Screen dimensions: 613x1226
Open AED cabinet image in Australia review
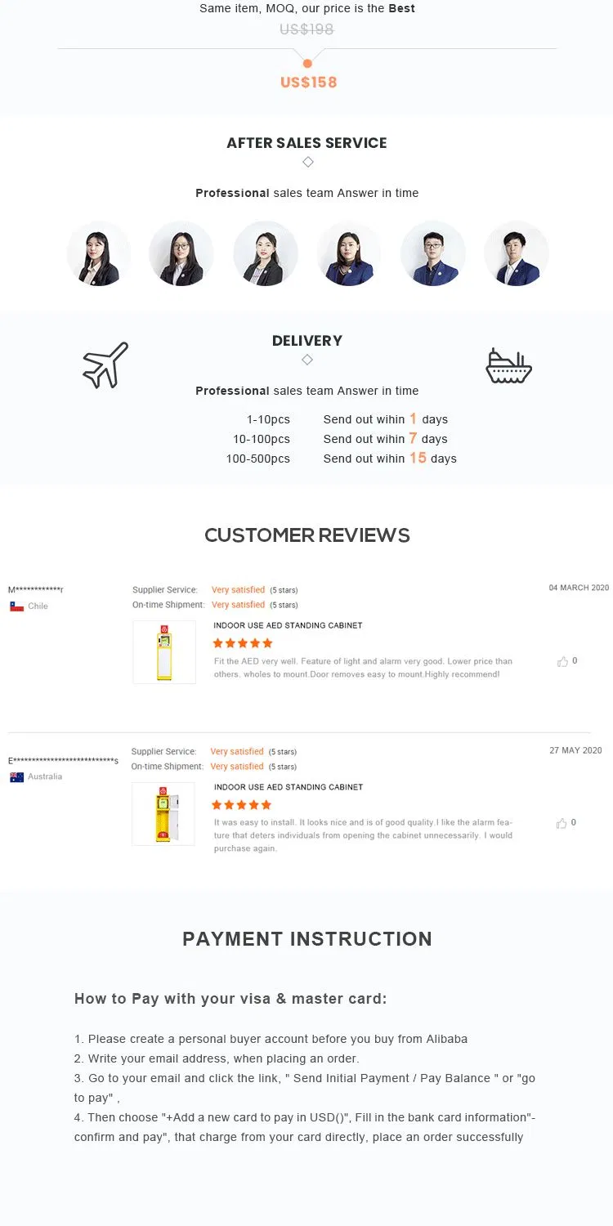pos(163,814)
